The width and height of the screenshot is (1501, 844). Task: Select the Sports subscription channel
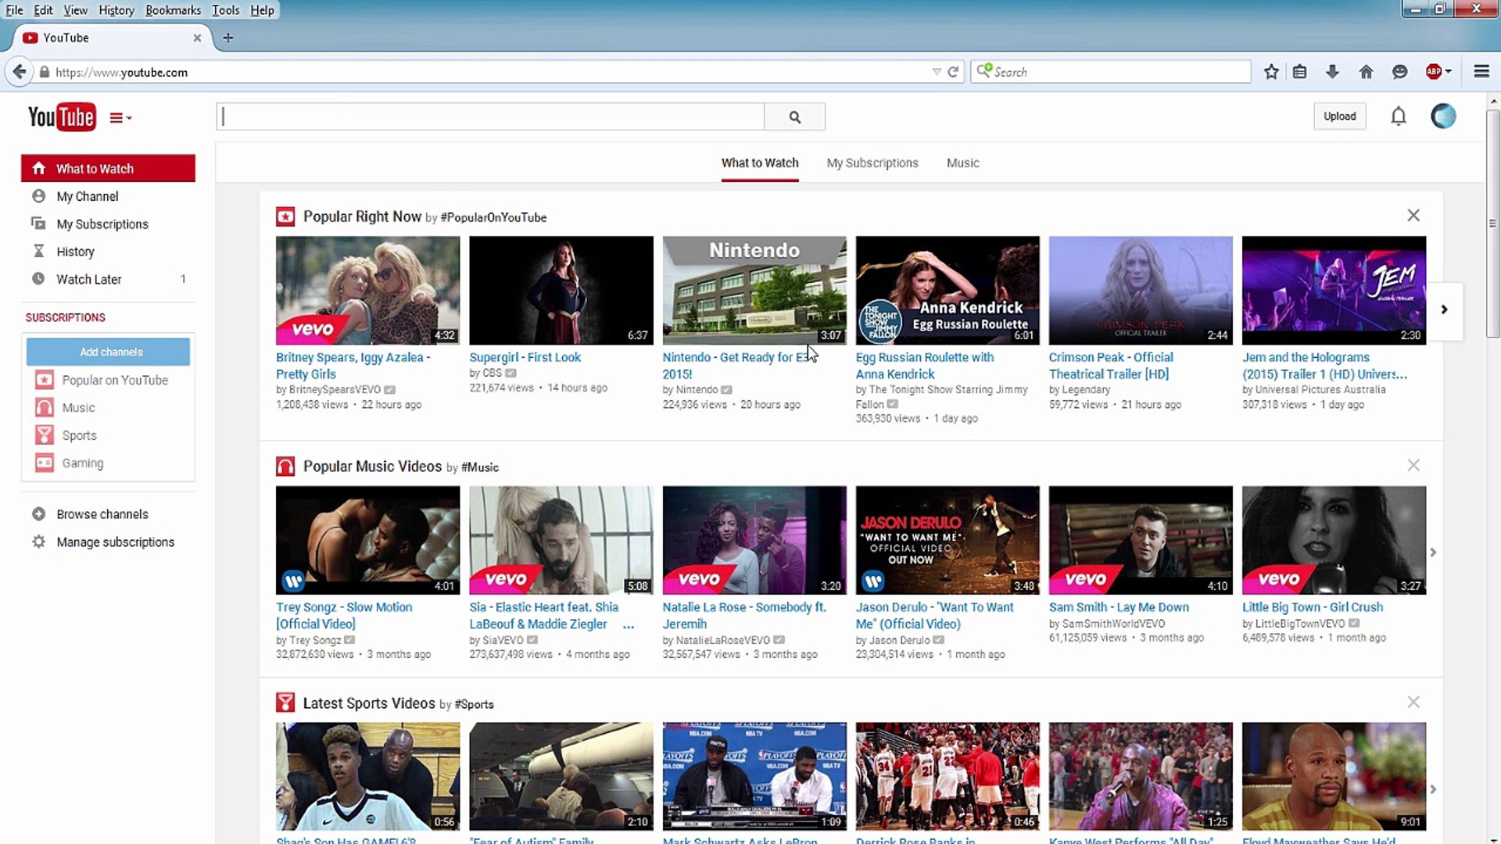click(78, 435)
